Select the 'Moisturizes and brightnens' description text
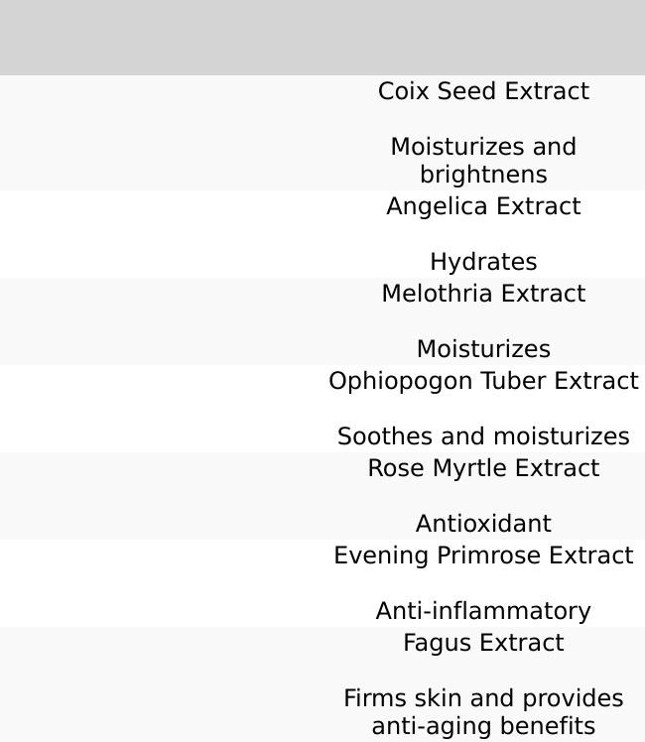Viewport: 645px width, 742px height. [483, 161]
